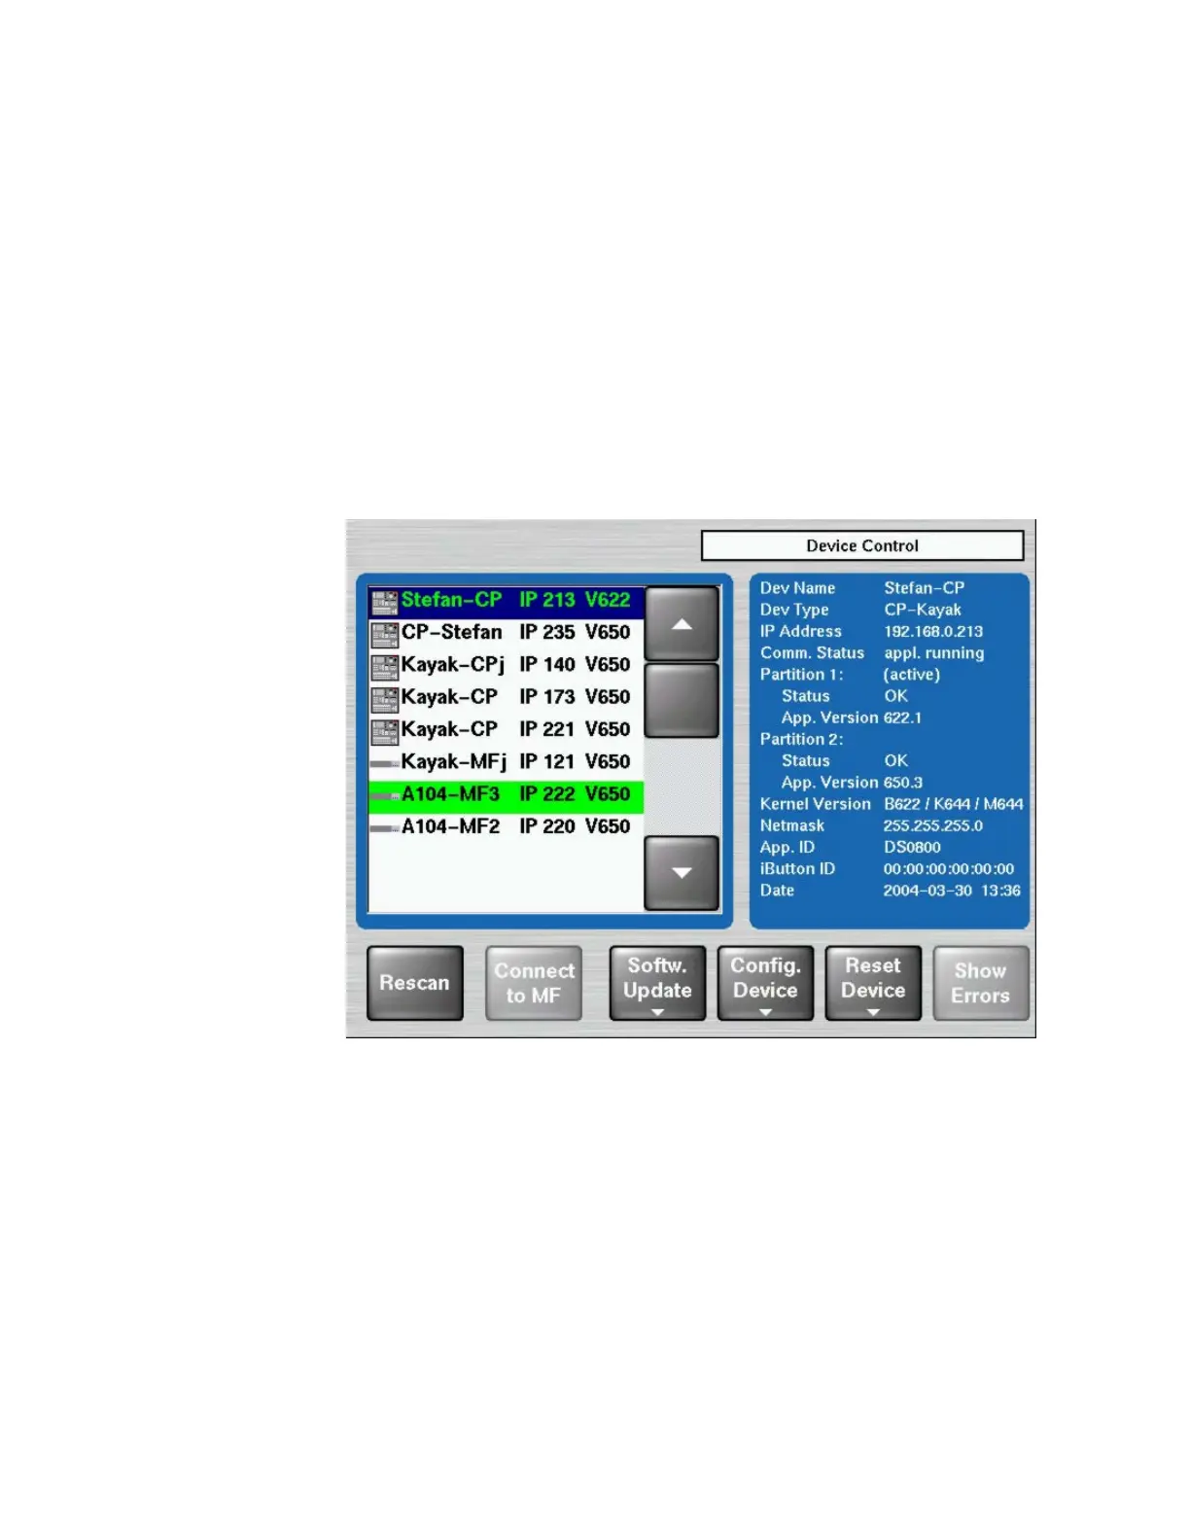Click the iButton ID value 00:00:00:00:00:00

pos(949,869)
